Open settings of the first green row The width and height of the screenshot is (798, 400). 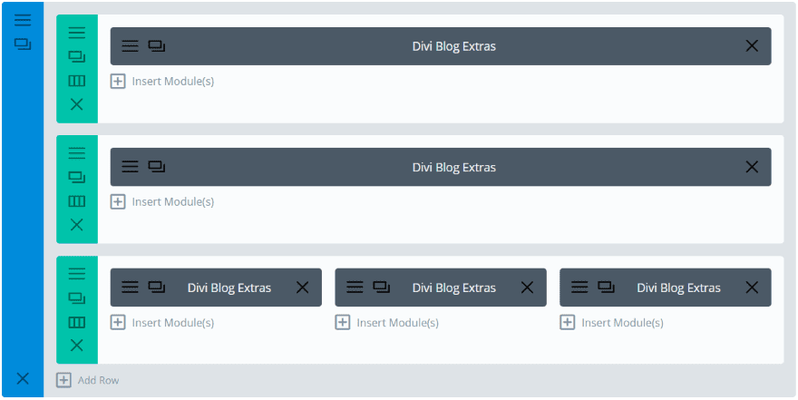[x=77, y=33]
